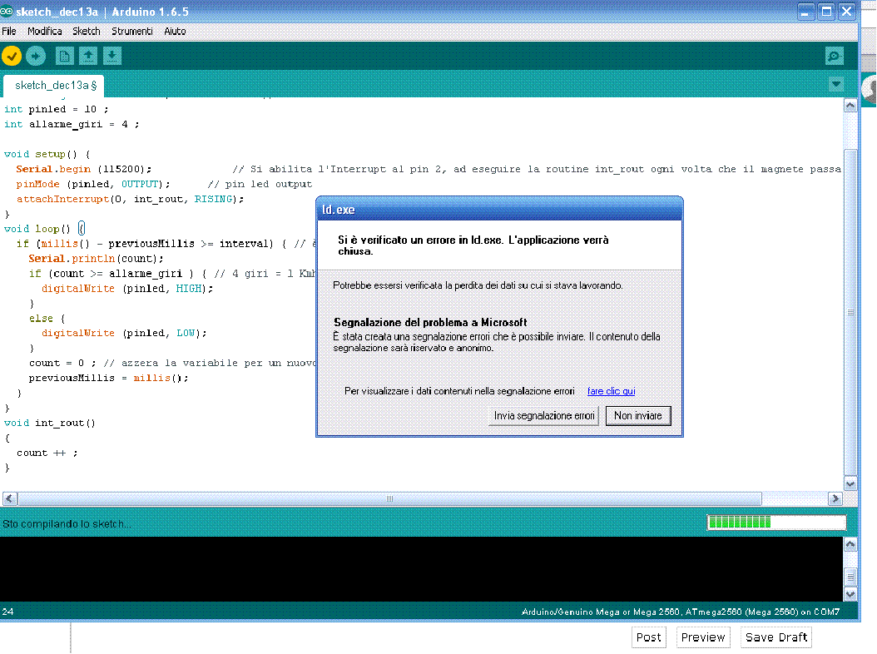Create a new sketch with the New icon

63,55
